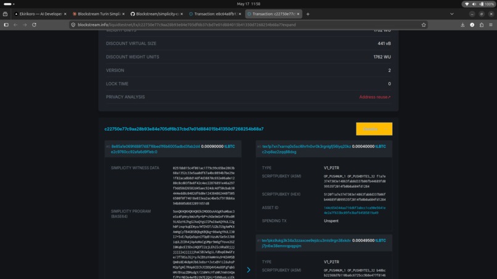Screen dimensions: 497x279
Task: Open the list all tabs dropdown
Action: [x=451, y=14]
